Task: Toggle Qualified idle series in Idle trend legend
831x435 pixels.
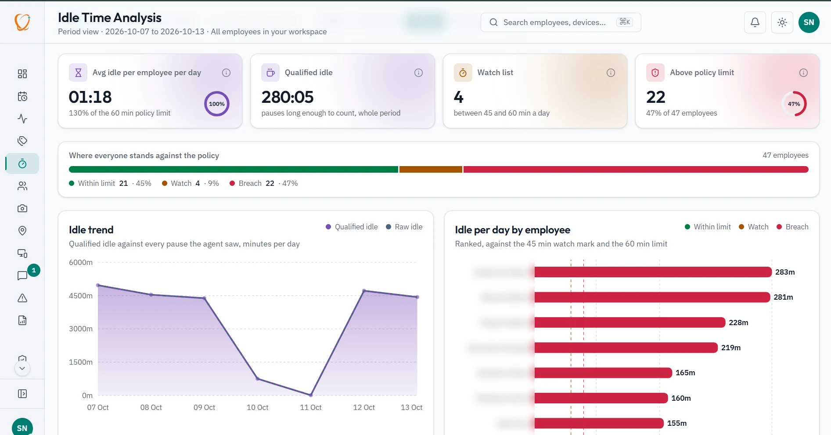Action: point(352,227)
